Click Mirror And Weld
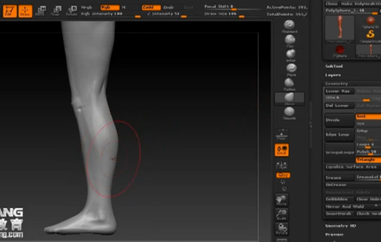Viewport: 381px width, 242px height. click(x=353, y=206)
